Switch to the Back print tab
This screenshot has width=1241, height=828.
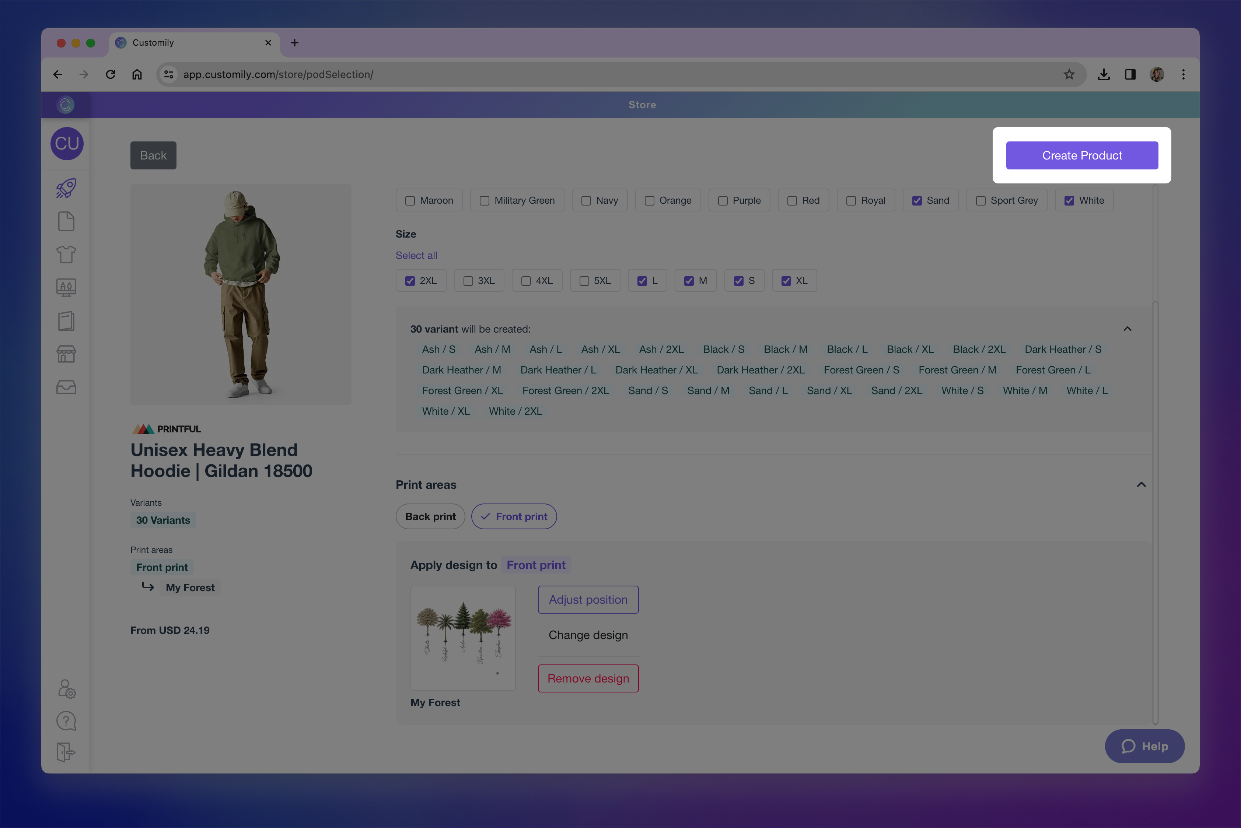pyautogui.click(x=430, y=516)
